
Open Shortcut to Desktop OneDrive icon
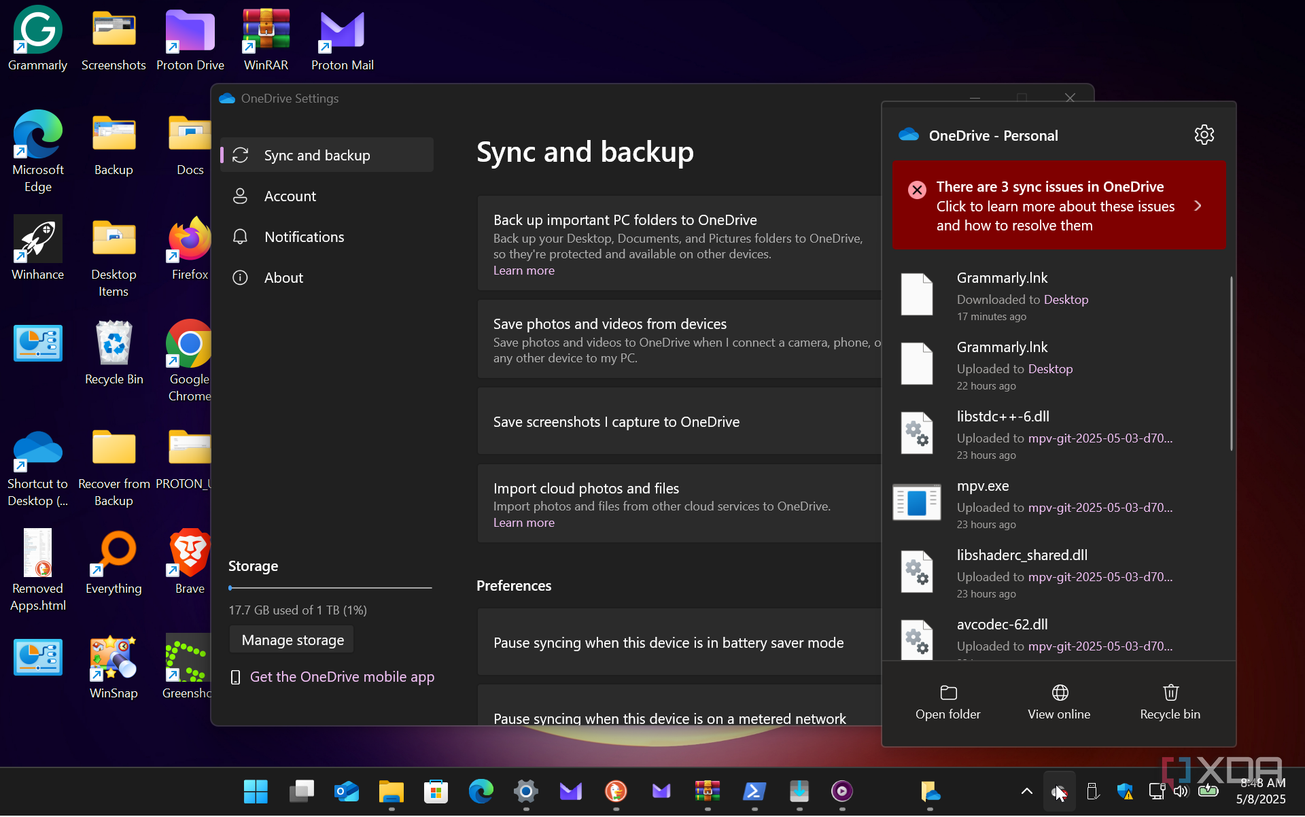tap(37, 468)
